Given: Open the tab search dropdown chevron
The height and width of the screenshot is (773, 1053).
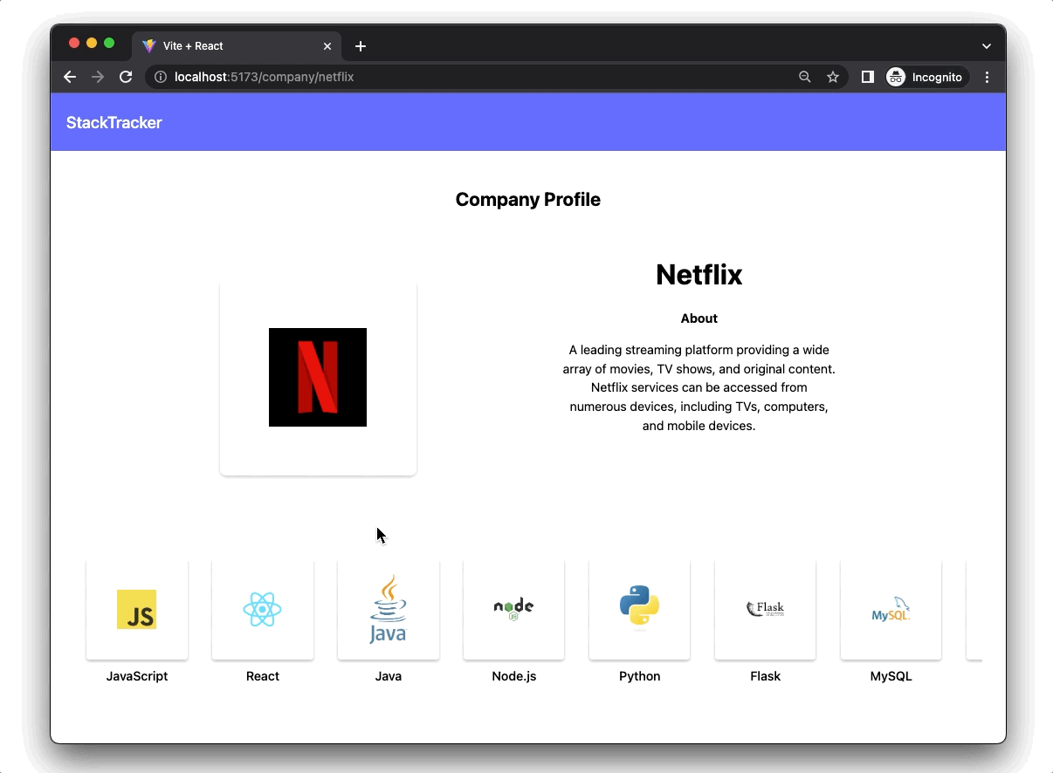Looking at the screenshot, I should 987,46.
